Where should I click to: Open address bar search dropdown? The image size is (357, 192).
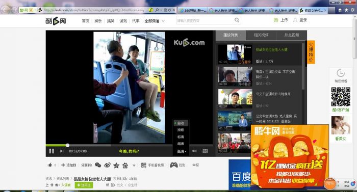coord(161,10)
